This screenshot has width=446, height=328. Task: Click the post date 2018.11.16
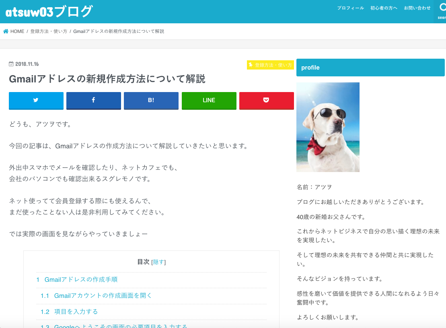(x=27, y=64)
